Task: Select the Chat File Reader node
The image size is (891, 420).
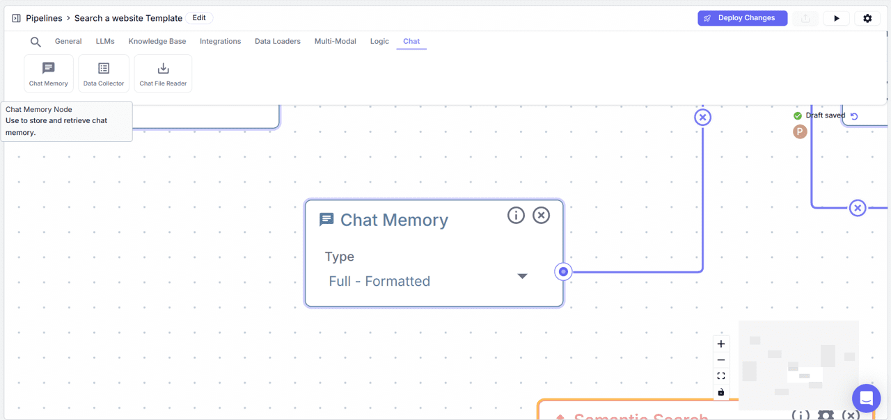Action: [x=162, y=72]
